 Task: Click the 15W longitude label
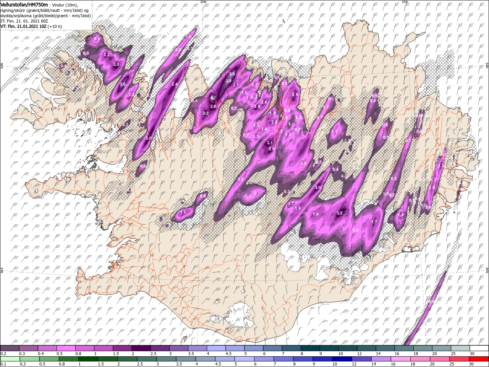[x=405, y=2]
